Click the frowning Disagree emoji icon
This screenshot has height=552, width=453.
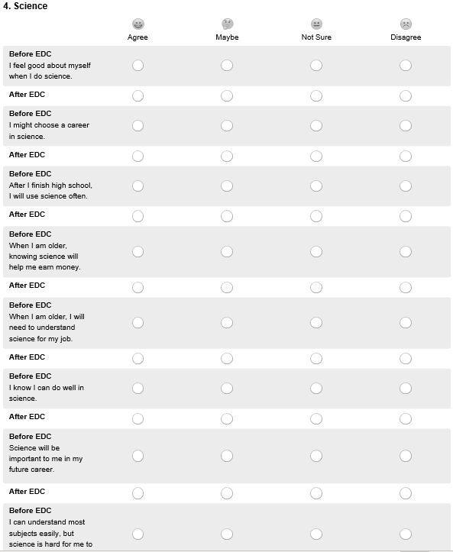pyautogui.click(x=406, y=24)
